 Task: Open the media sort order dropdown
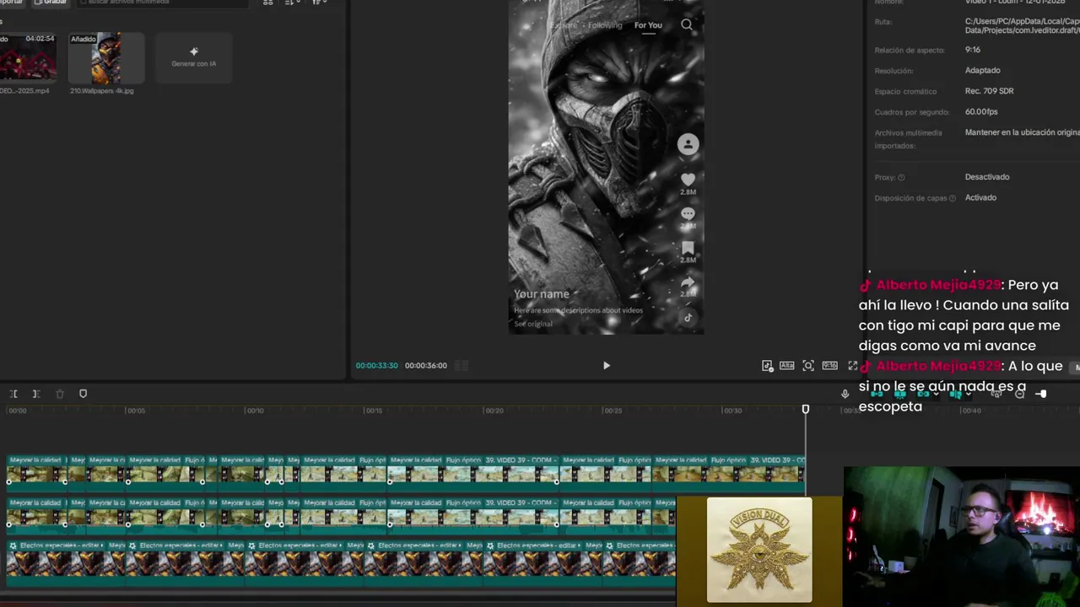point(293,3)
